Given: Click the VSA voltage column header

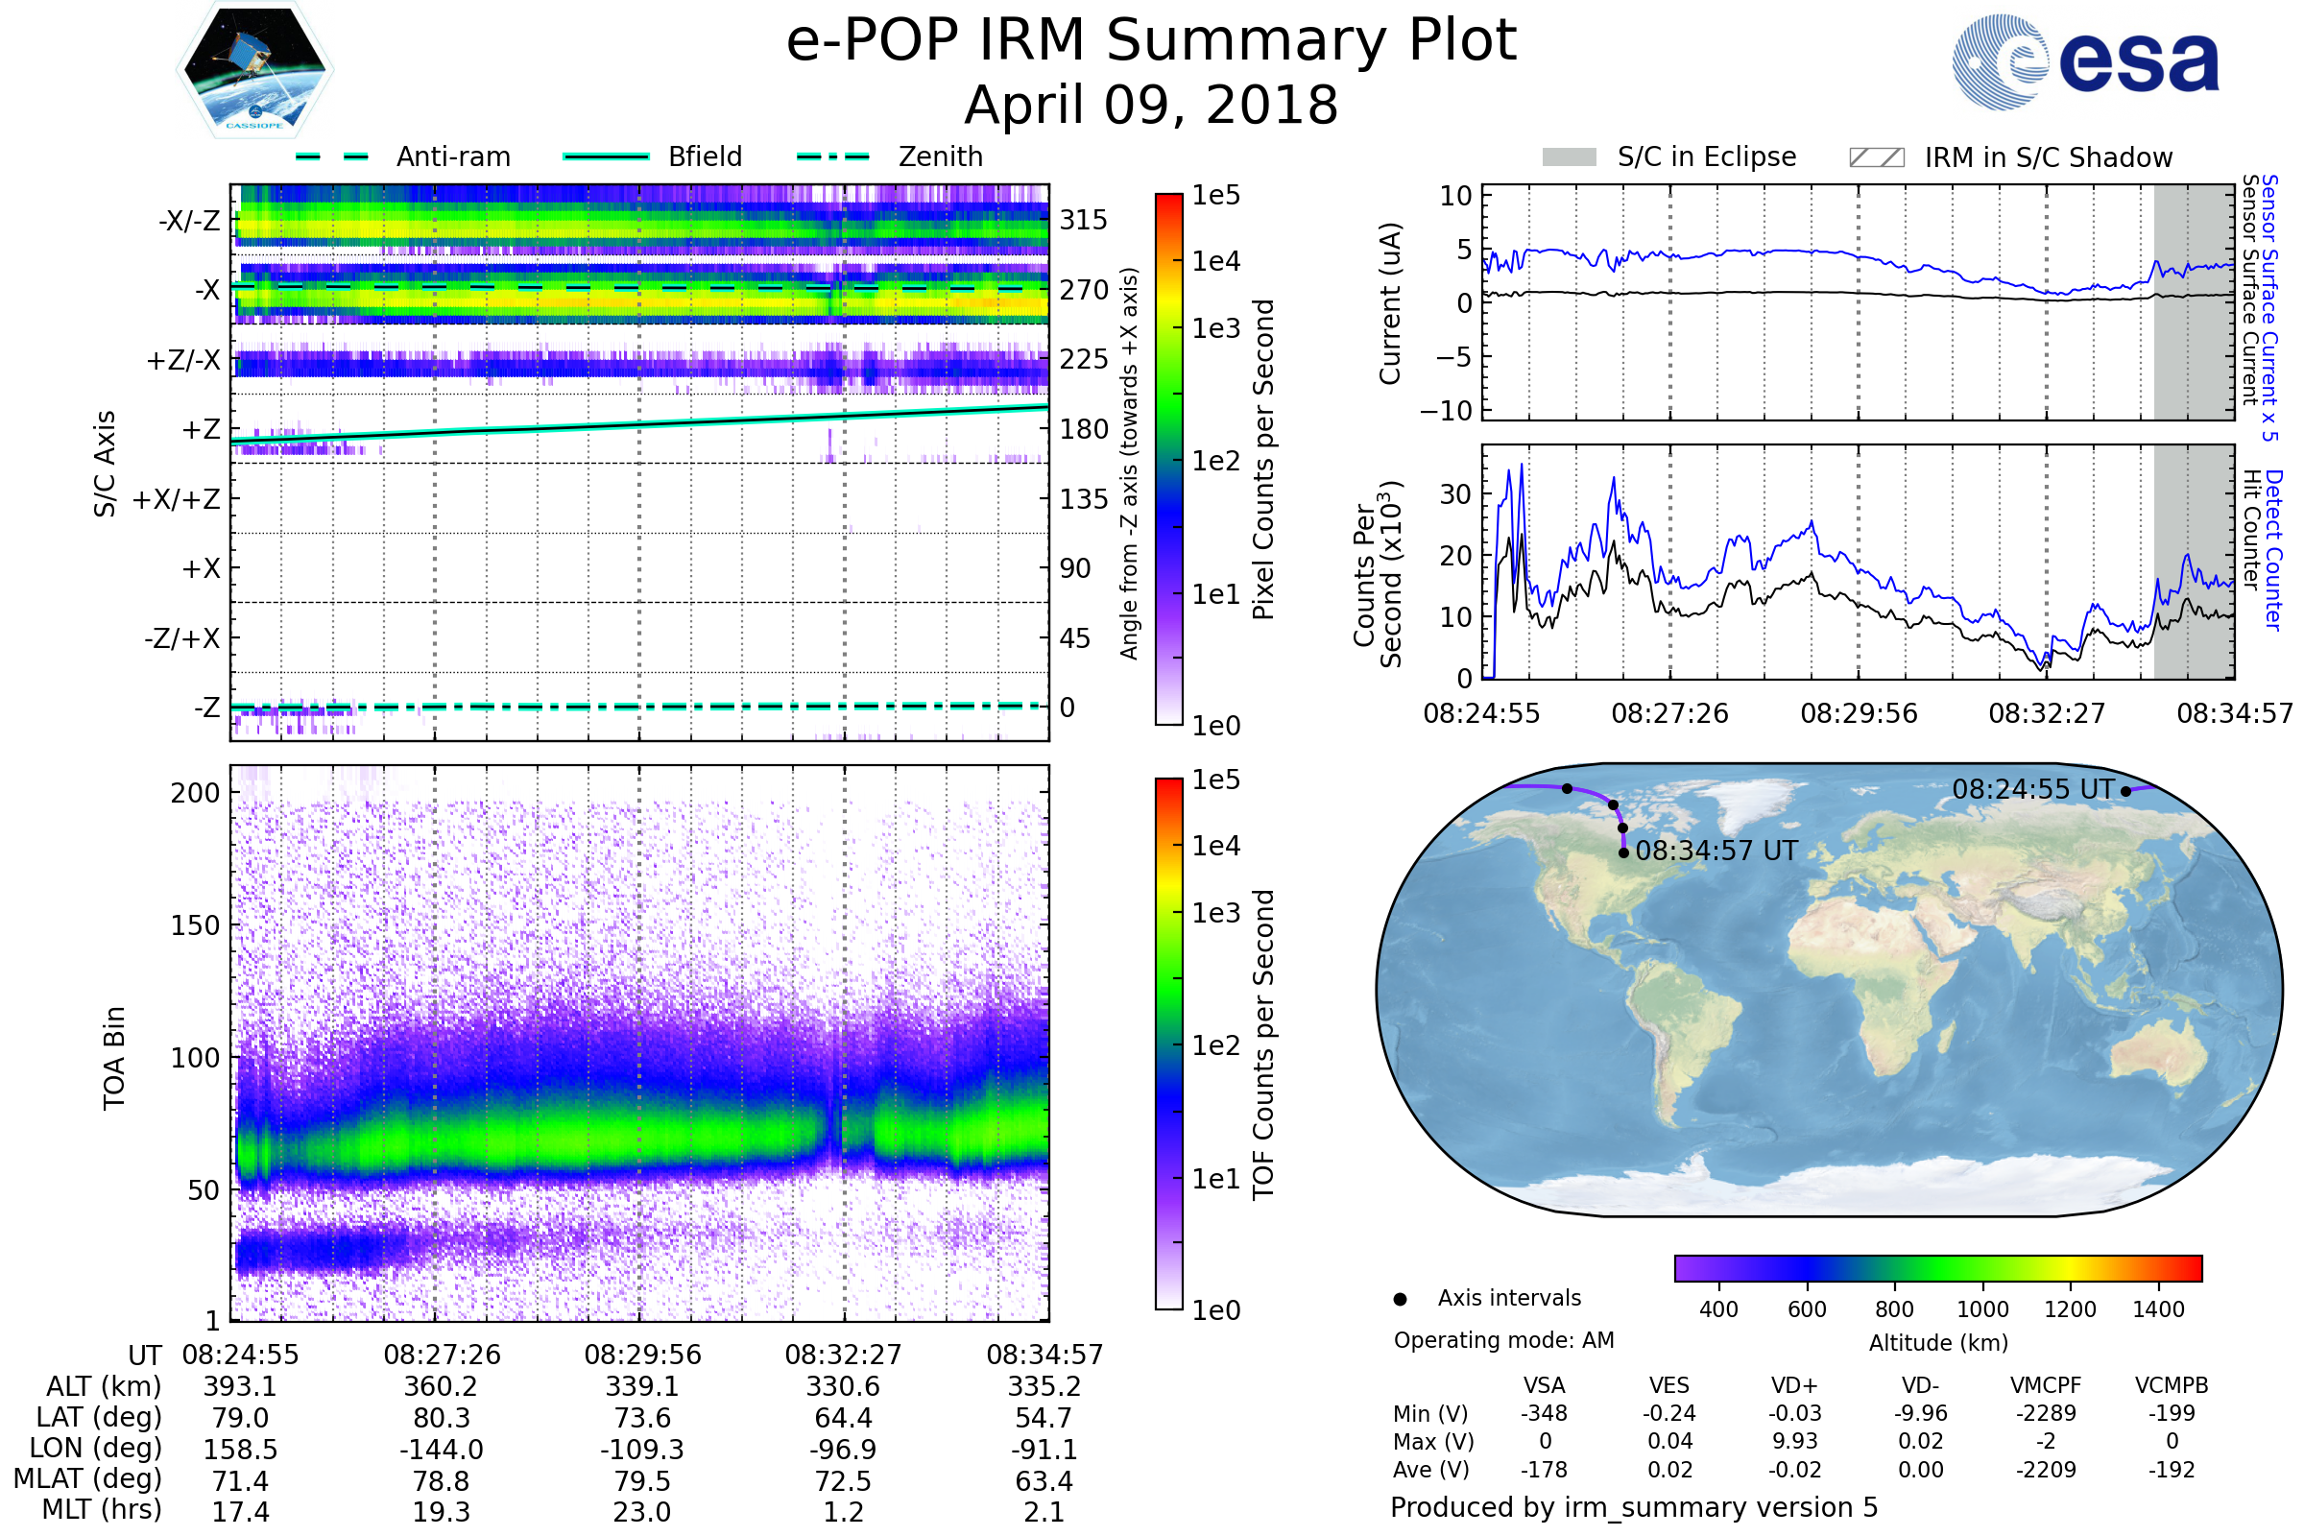Looking at the screenshot, I should [1544, 1385].
